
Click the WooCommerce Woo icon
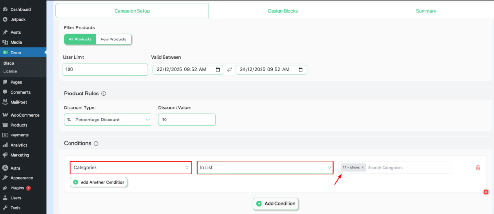point(5,115)
